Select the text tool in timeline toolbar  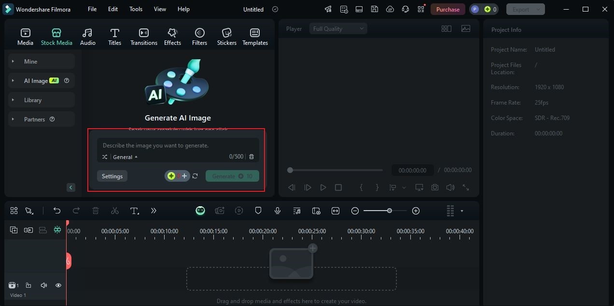pyautogui.click(x=135, y=211)
